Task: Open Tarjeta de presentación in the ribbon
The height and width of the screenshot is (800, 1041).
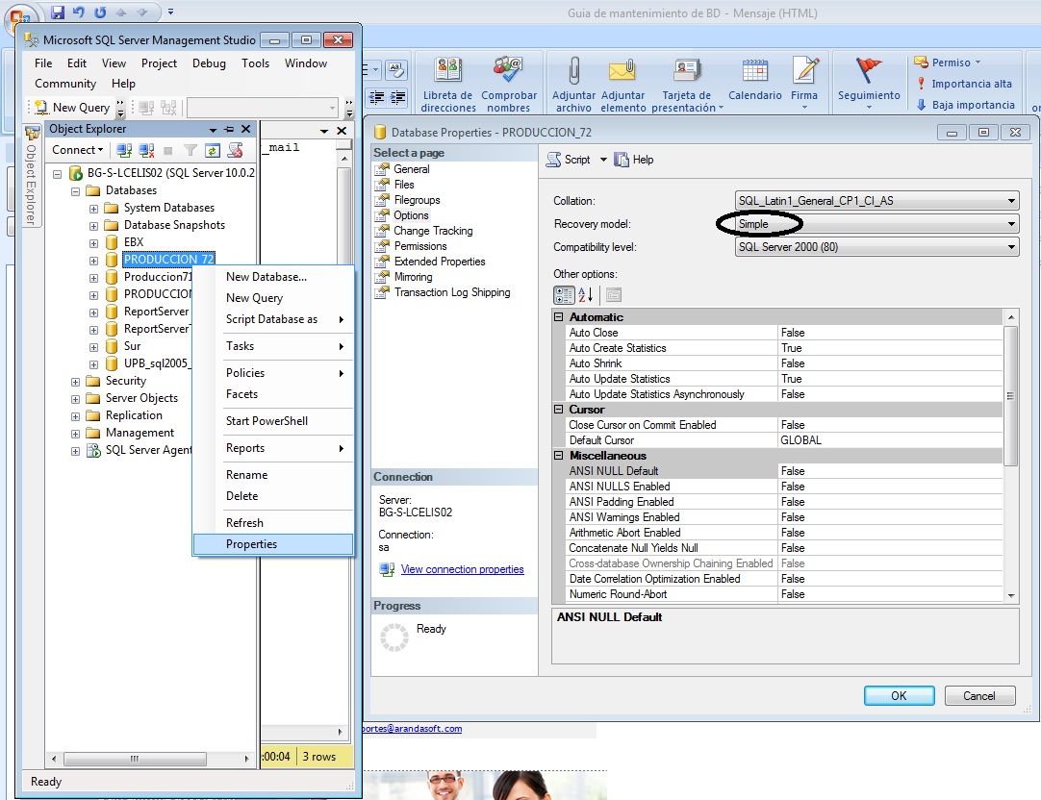Action: pos(687,85)
